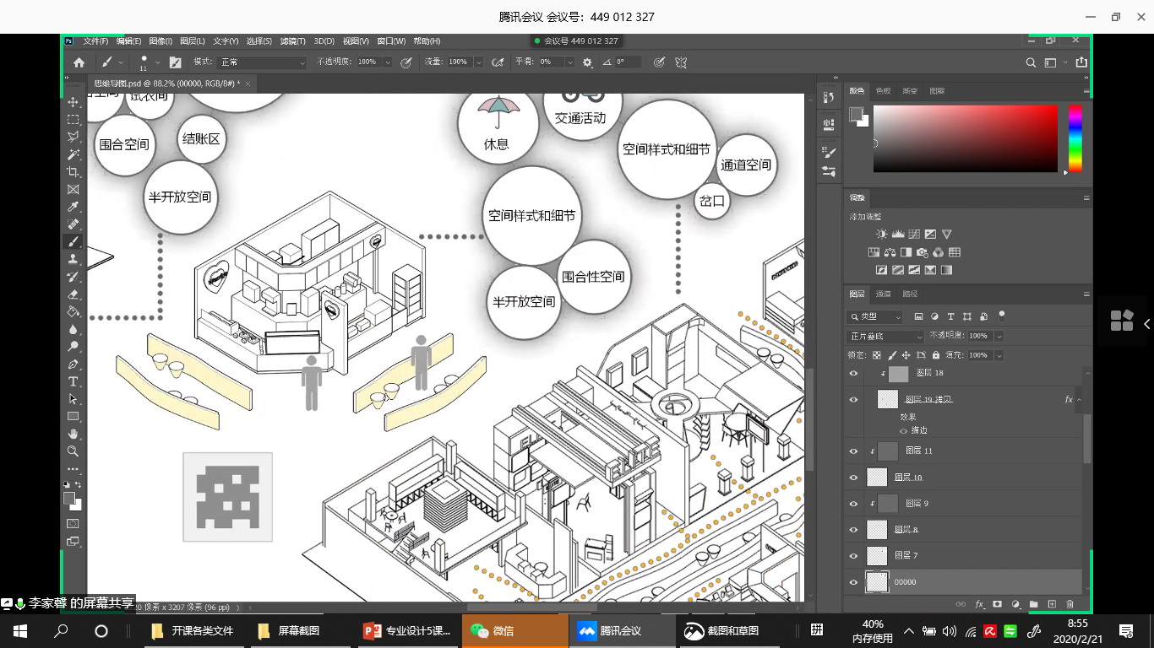
Task: Open layer filter 类型 dropdown
Action: point(875,317)
